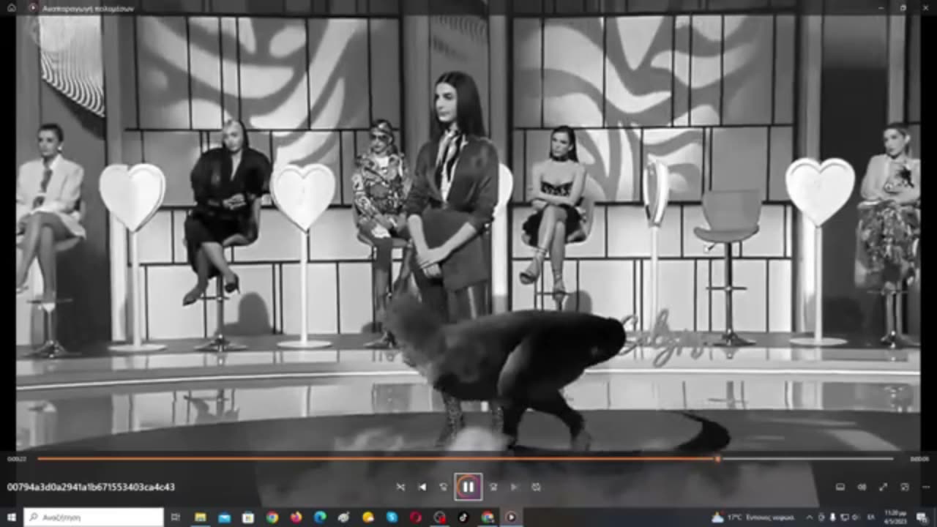Image resolution: width=937 pixels, height=527 pixels.
Task: Open File Explorer from the taskbar
Action: pyautogui.click(x=200, y=517)
